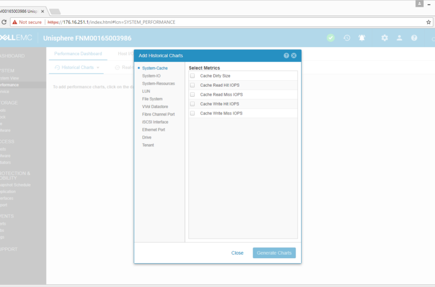
Task: Select the System-Cache category
Action: (x=155, y=68)
